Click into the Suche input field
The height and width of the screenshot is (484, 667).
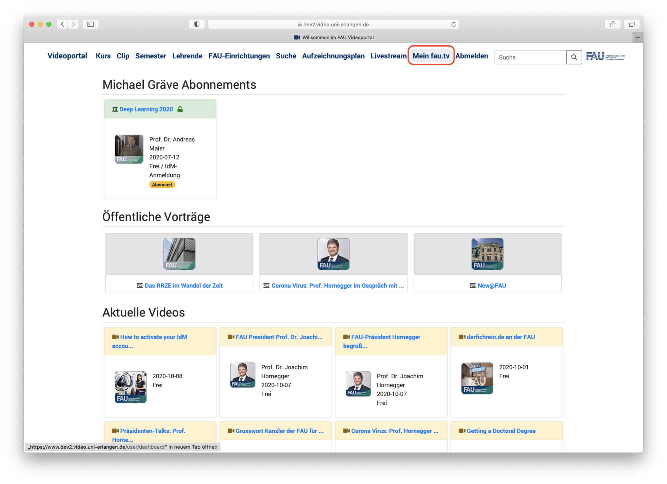[530, 57]
